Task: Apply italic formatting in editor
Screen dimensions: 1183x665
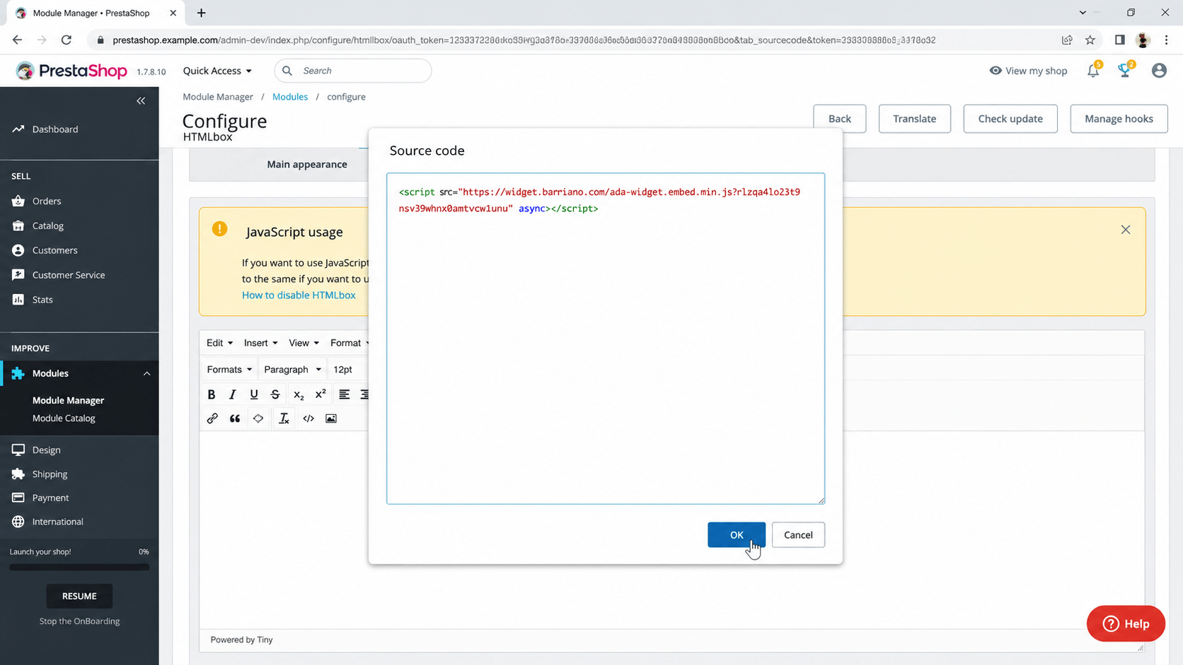Action: [x=232, y=394]
